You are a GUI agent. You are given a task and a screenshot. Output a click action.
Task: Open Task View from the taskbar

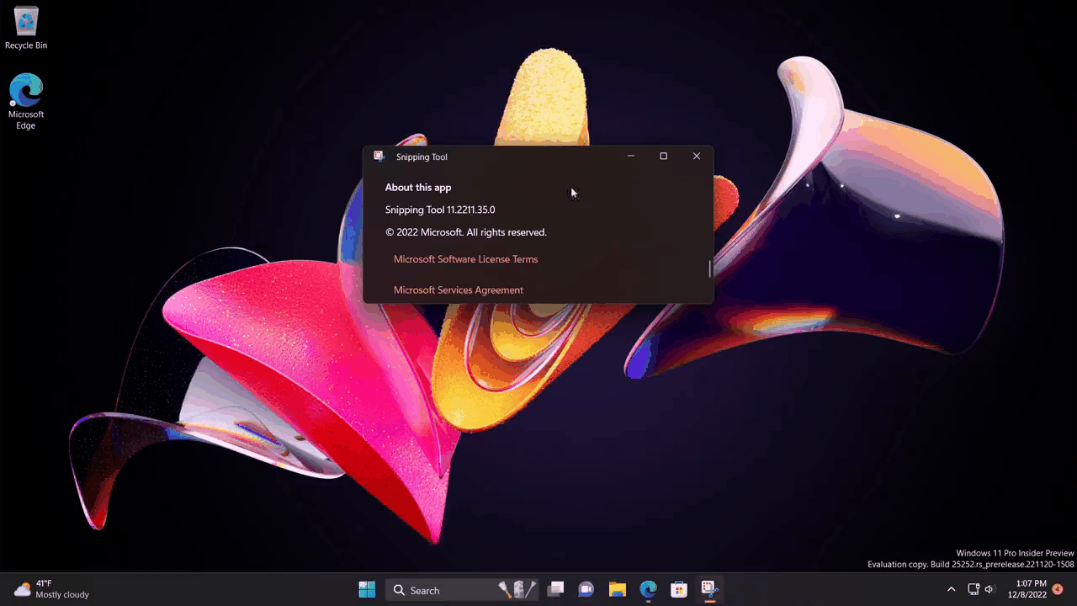pos(555,590)
